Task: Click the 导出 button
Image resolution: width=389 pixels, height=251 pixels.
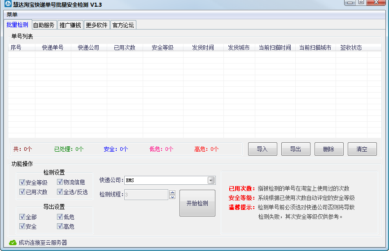Action: 296,149
